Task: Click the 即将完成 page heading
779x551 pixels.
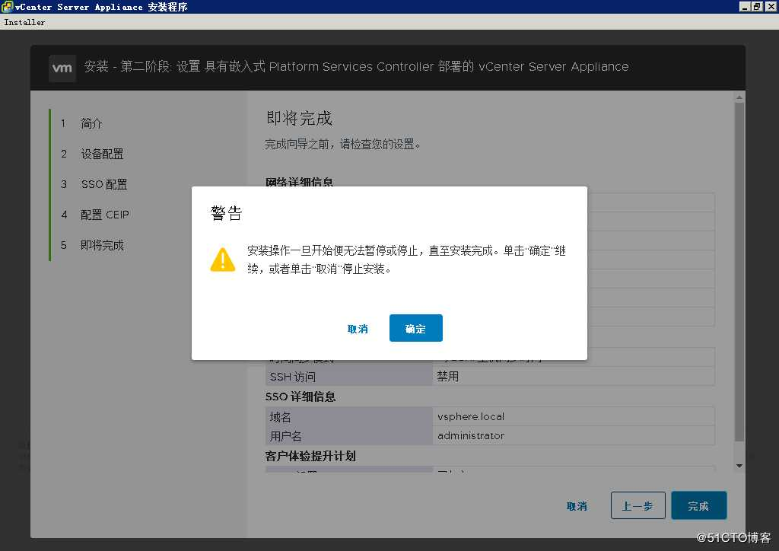Action: coord(299,118)
